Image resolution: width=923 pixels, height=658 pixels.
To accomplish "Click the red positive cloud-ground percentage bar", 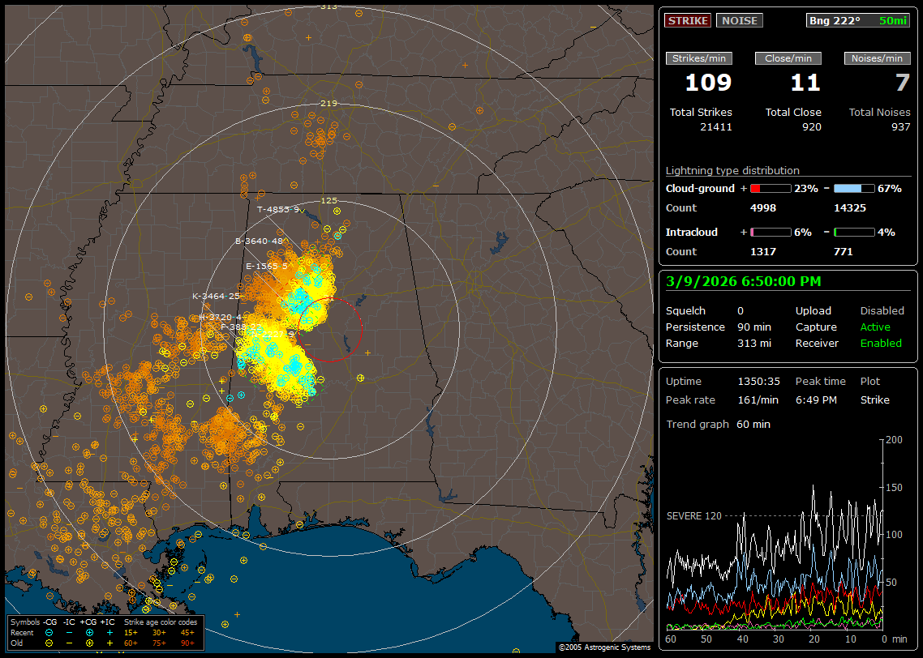I will pos(770,188).
